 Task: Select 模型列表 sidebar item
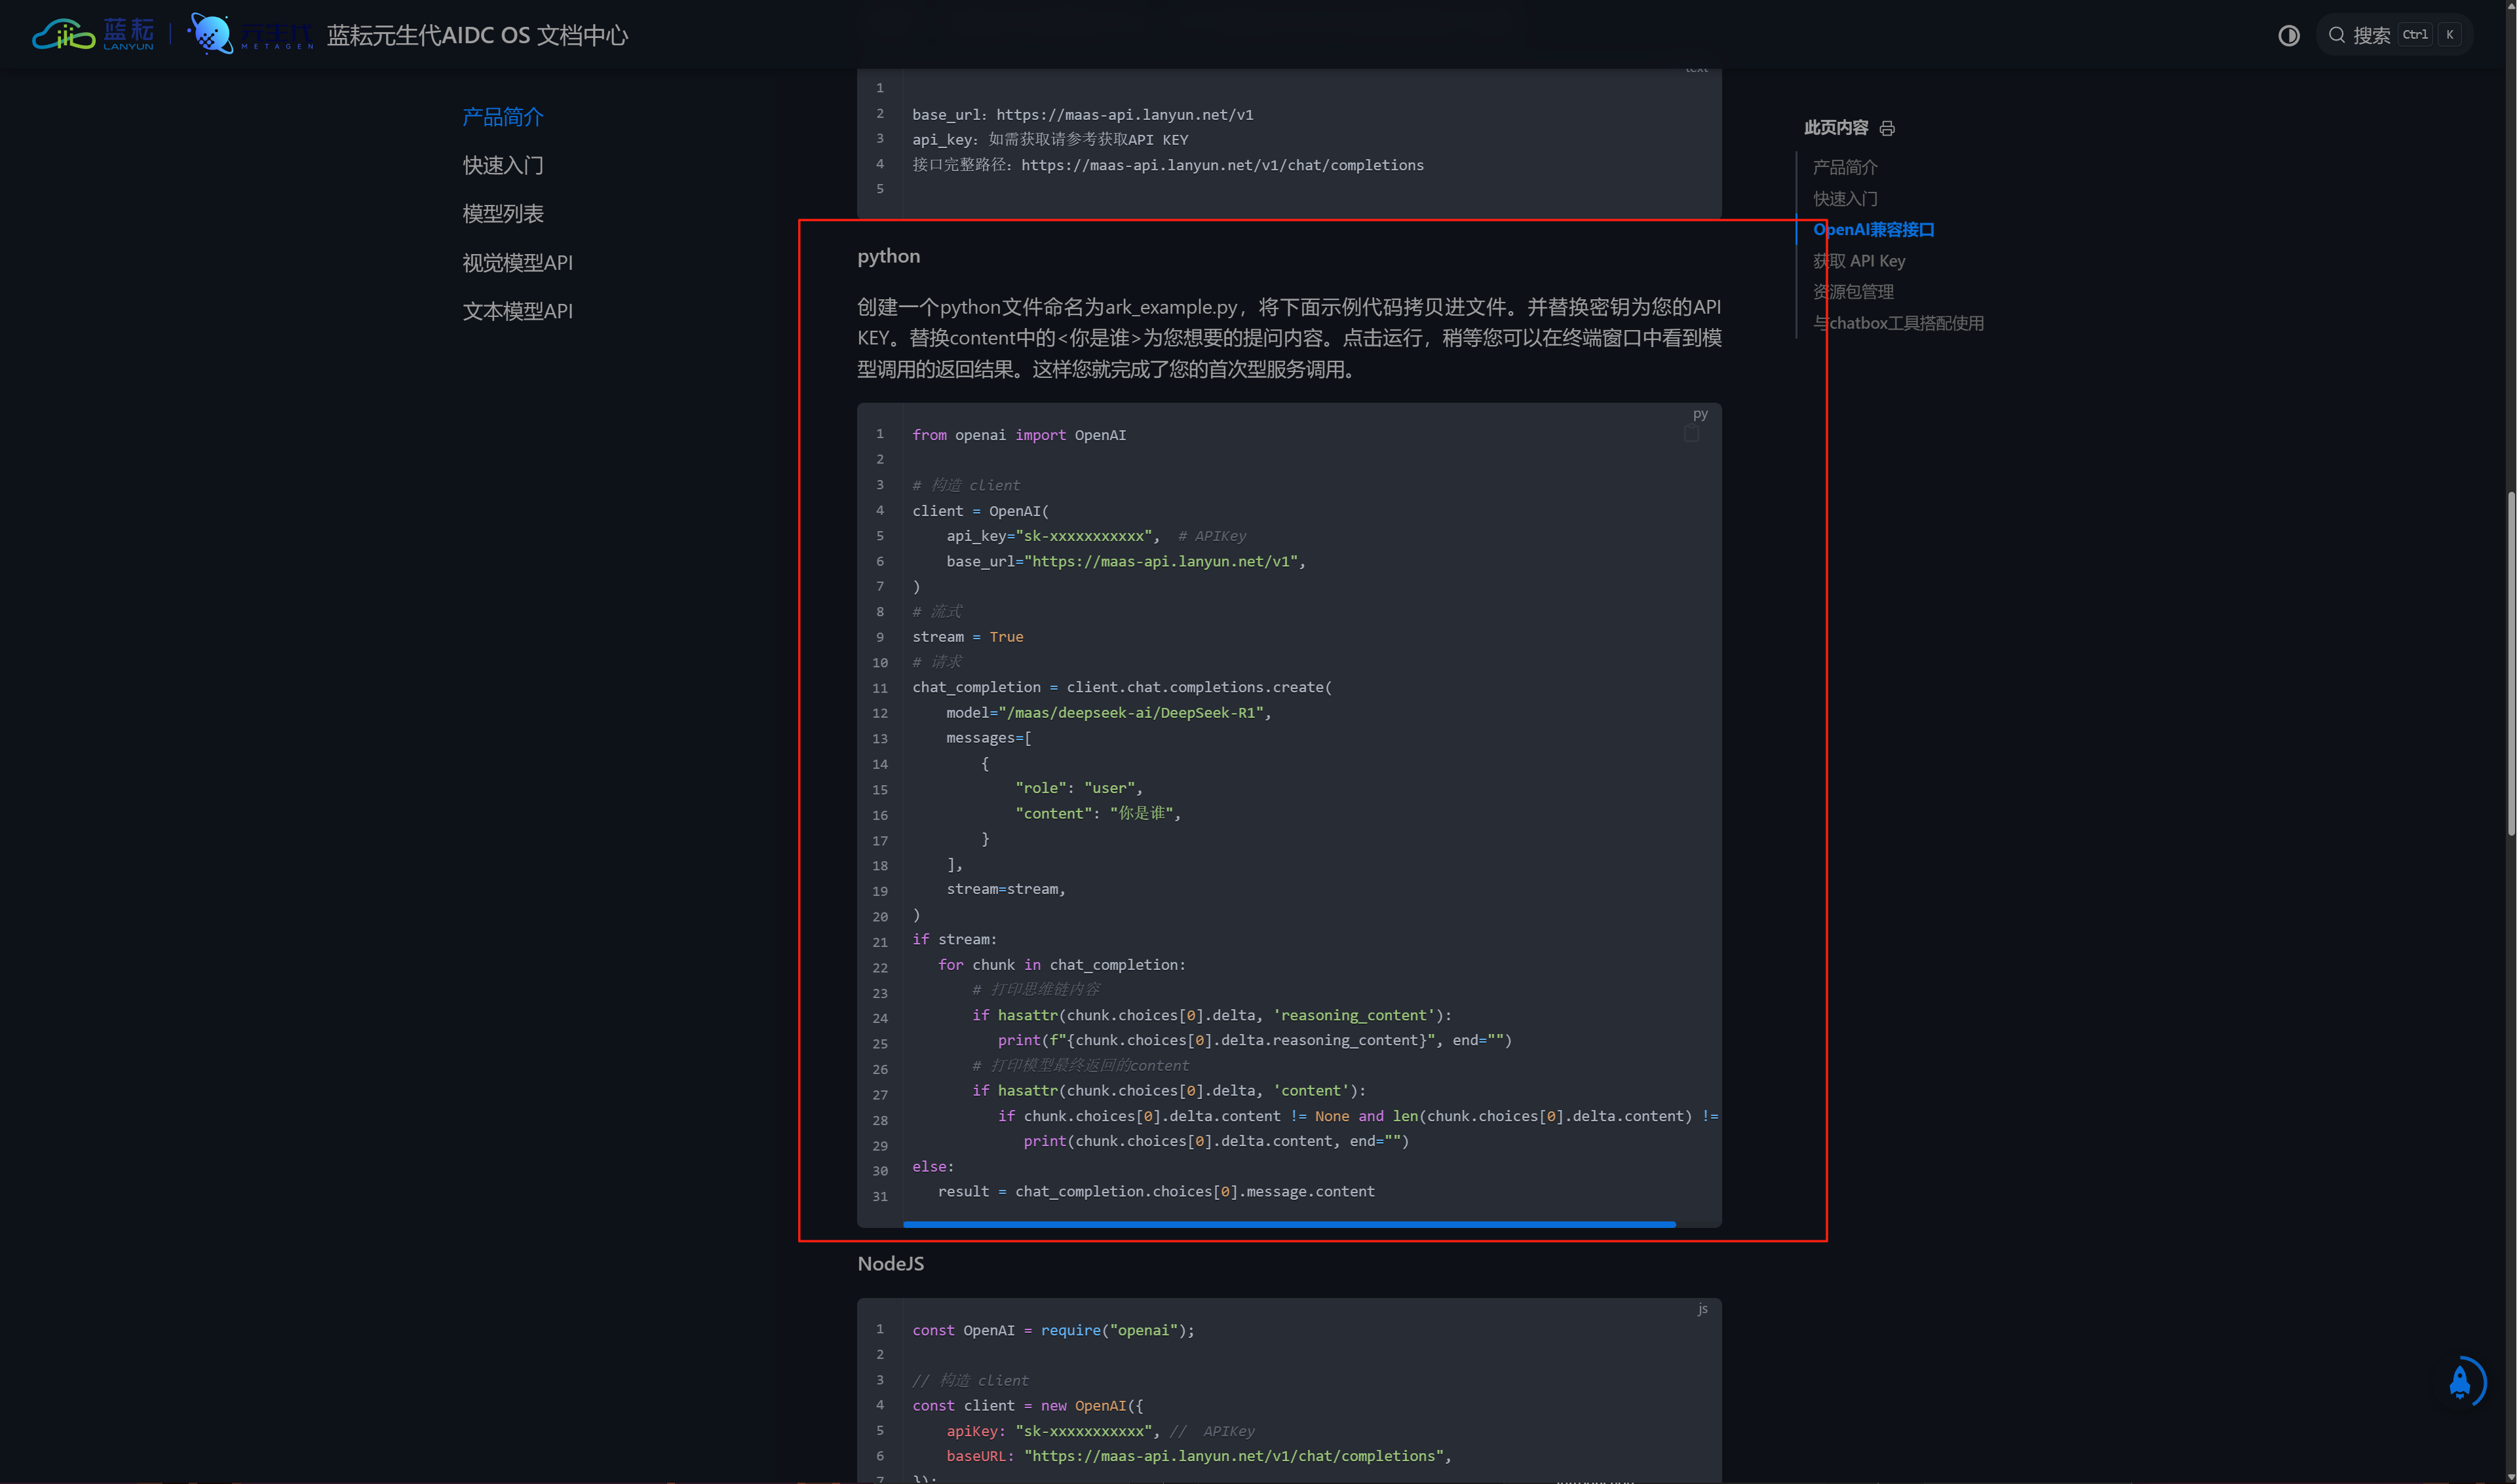click(502, 214)
